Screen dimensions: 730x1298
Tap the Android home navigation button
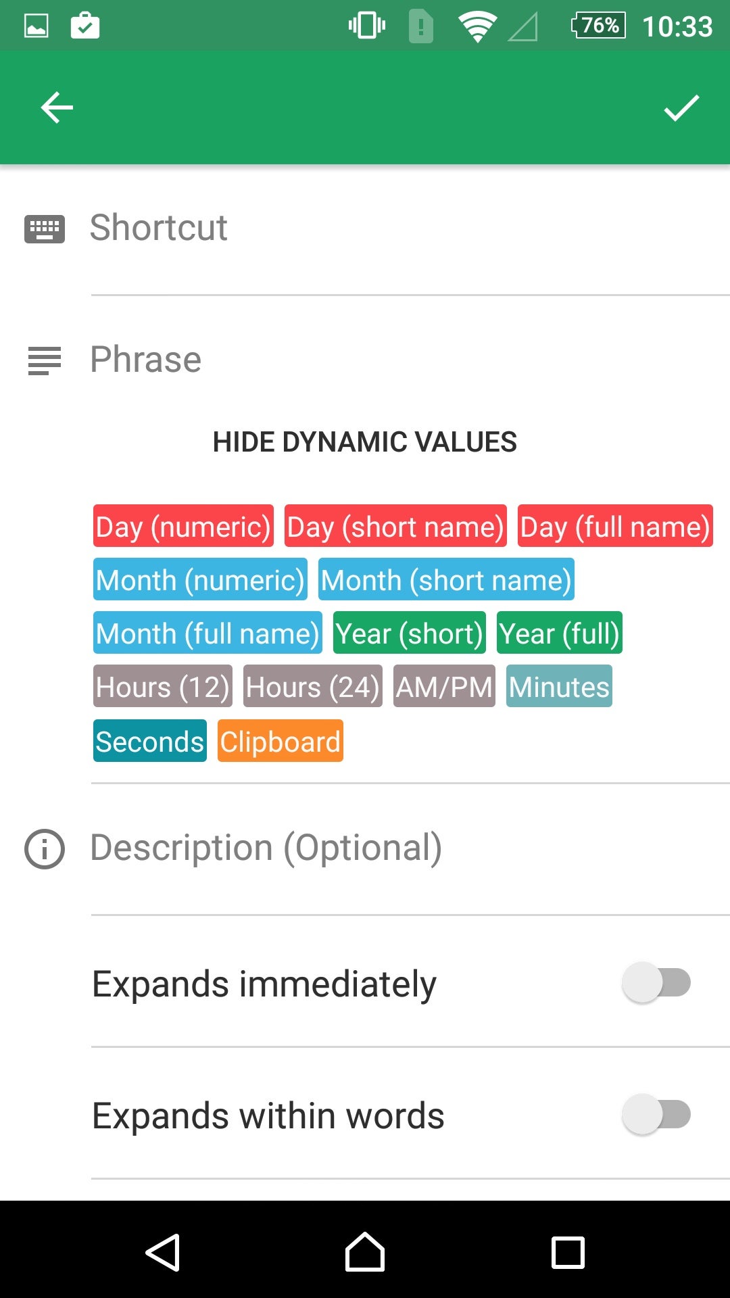click(x=365, y=1252)
